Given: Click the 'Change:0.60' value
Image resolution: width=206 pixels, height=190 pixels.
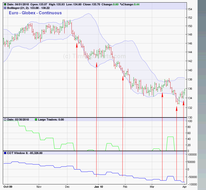Looking at the screenshot, I should [x=110, y=4].
